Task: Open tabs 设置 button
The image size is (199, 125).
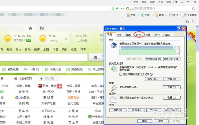Action: point(171,98)
